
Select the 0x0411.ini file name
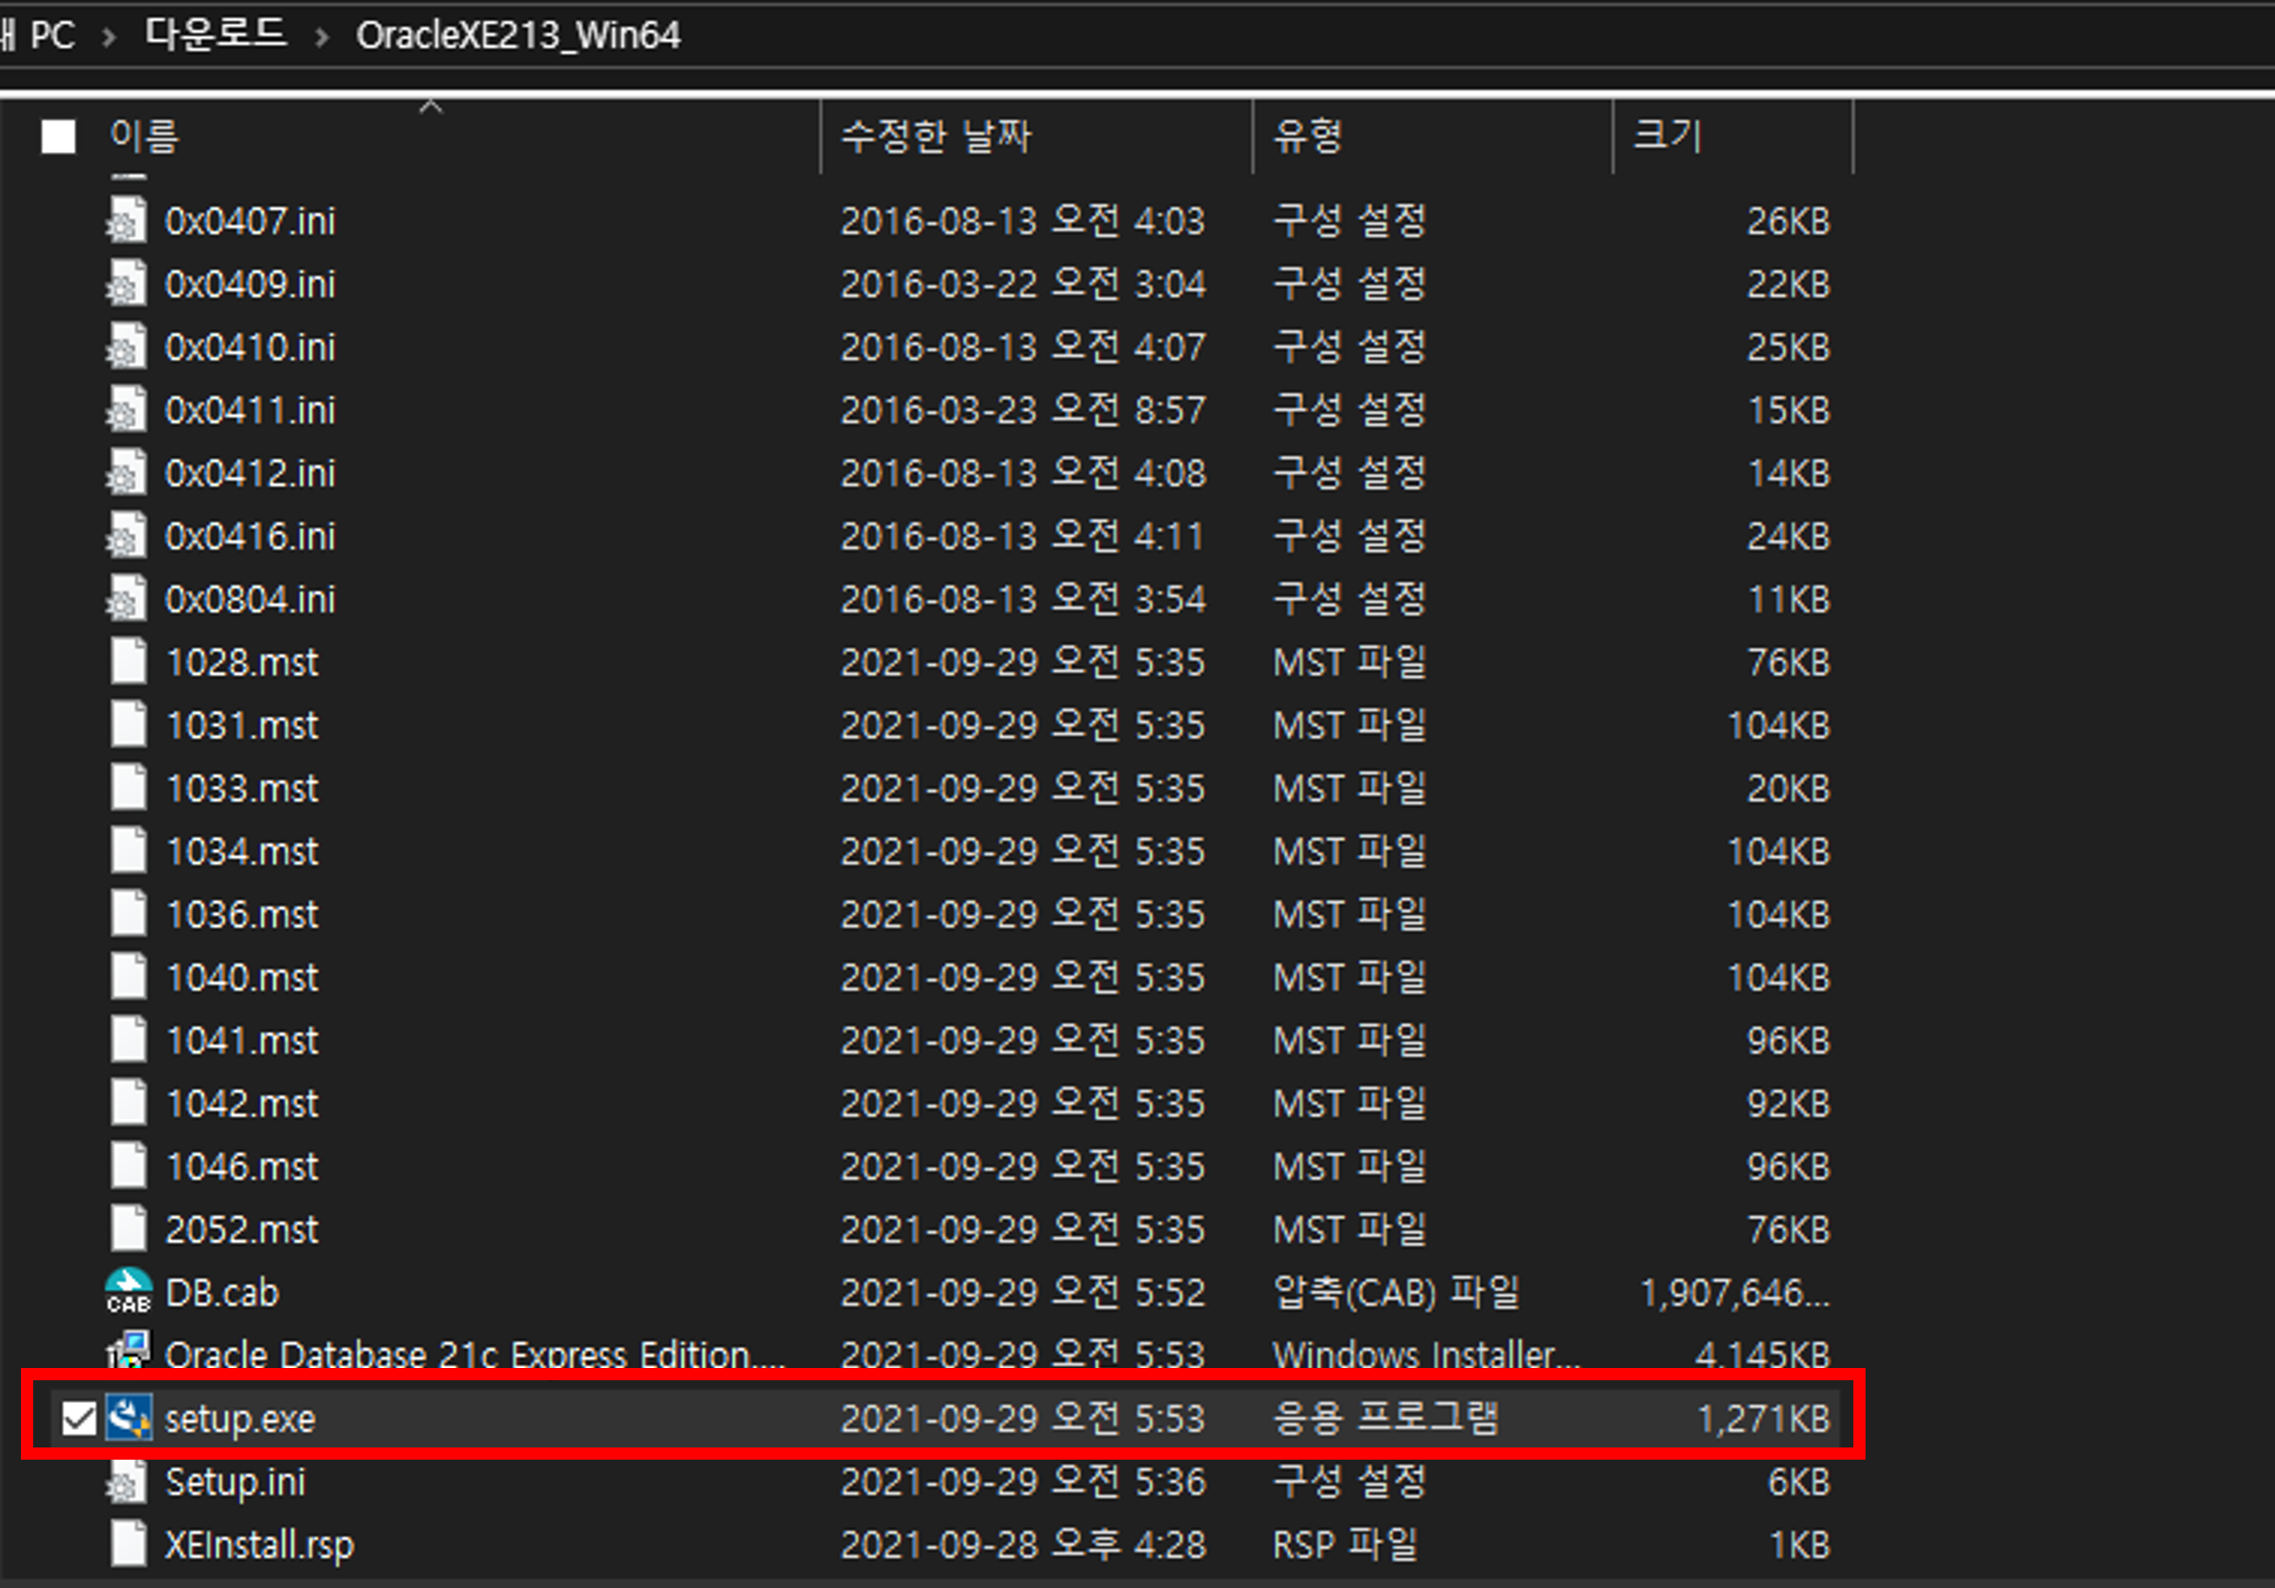pos(250,410)
